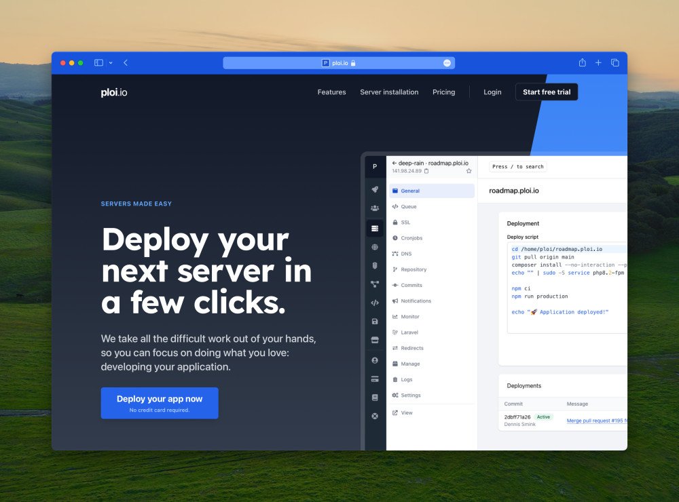Click the back arrow beside deep-rain
The image size is (679, 502).
[x=394, y=163]
